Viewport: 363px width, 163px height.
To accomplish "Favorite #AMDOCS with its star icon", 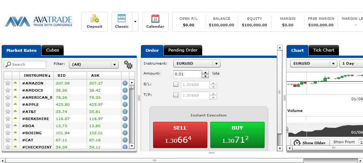I will [8, 90].
